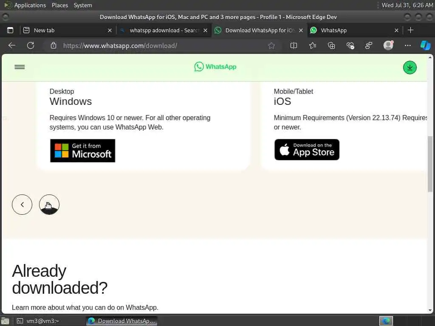435x326 pixels.
Task: Click scrollbar up arrow
Action: (430, 57)
